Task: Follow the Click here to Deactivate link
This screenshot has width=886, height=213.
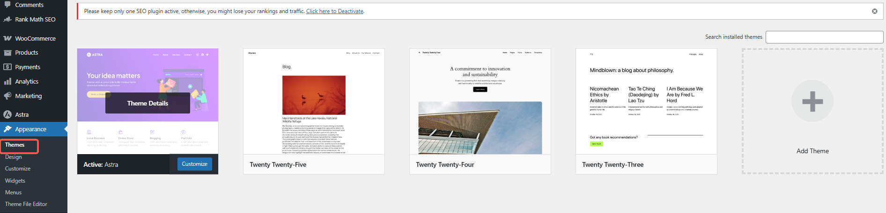Action: (334, 11)
